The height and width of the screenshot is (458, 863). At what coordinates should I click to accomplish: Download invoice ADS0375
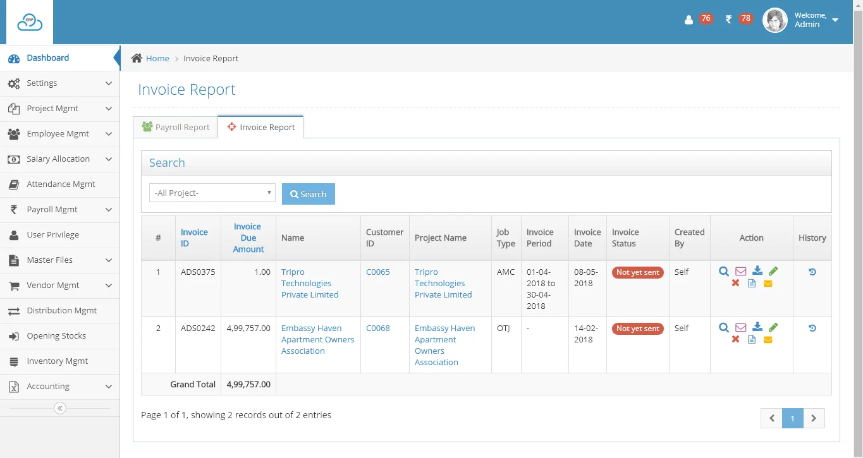point(757,271)
